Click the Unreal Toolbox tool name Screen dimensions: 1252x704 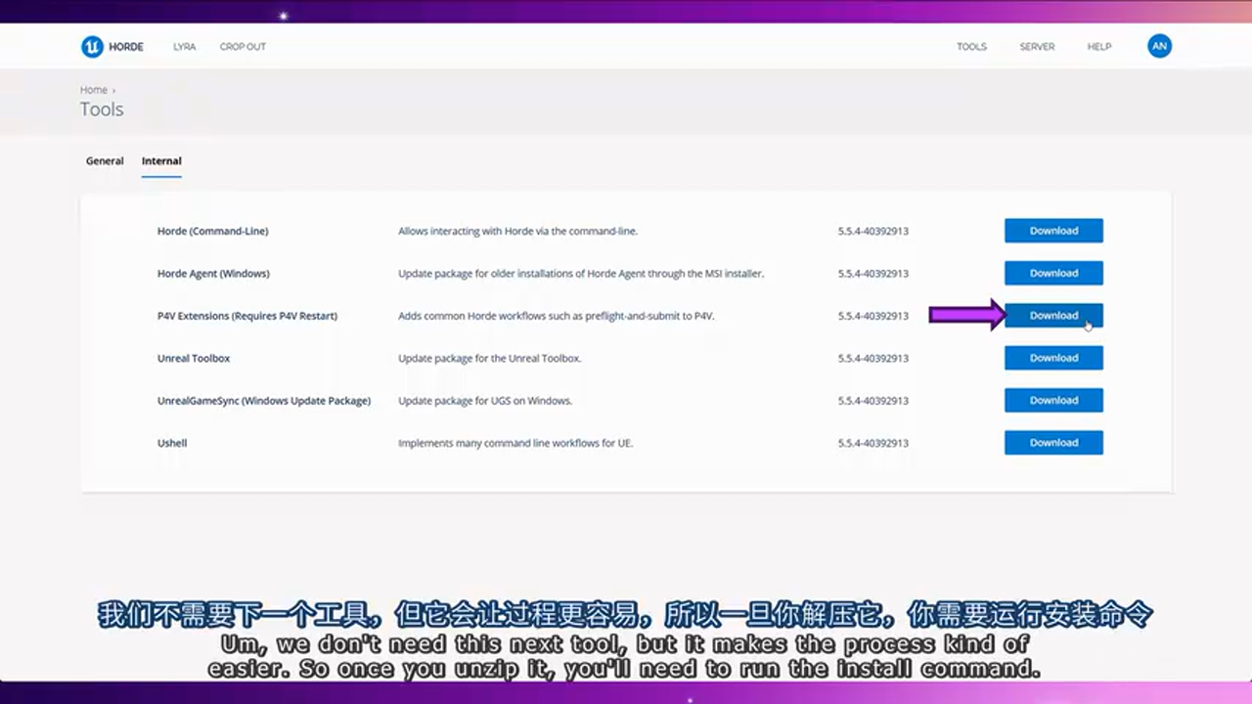click(194, 359)
